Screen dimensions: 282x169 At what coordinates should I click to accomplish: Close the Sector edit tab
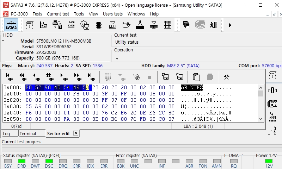[x=76, y=133]
